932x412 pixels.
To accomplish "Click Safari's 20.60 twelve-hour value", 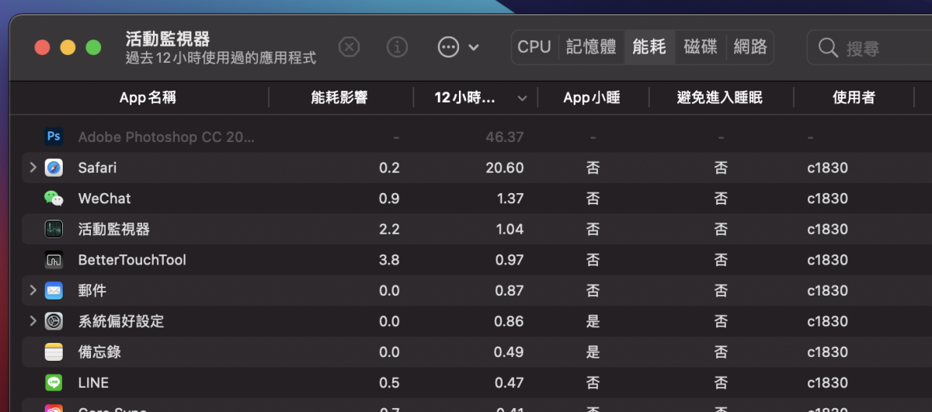I will [505, 168].
